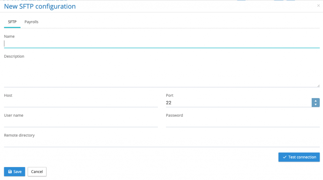Click the Description box resize handle
Screen dimensions: 323x180
point(318,85)
